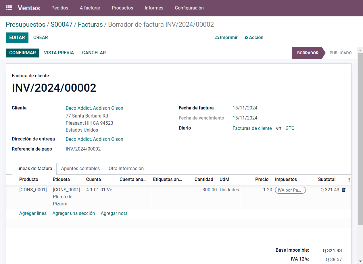The width and height of the screenshot is (363, 264).
Task: Open the Pedidos menu
Action: pos(60,8)
